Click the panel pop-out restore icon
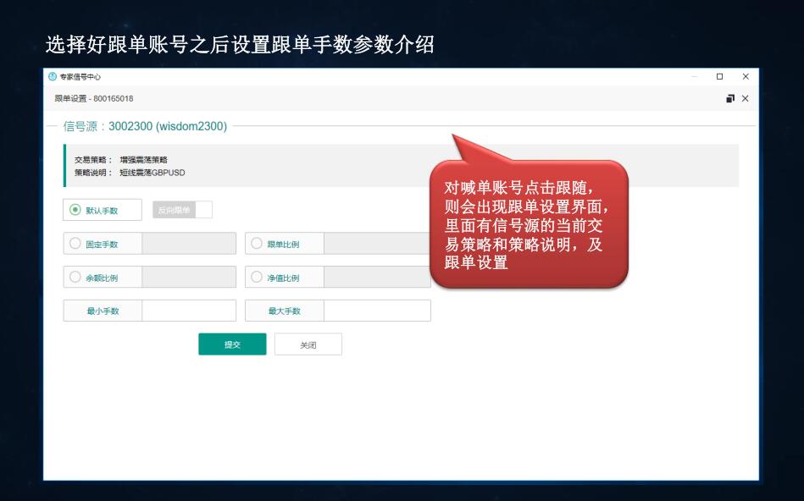This screenshot has width=804, height=501. click(x=730, y=99)
